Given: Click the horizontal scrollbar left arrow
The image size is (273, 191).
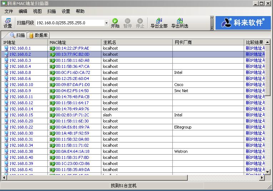Looking at the screenshot, I should pyautogui.click(x=4, y=177).
